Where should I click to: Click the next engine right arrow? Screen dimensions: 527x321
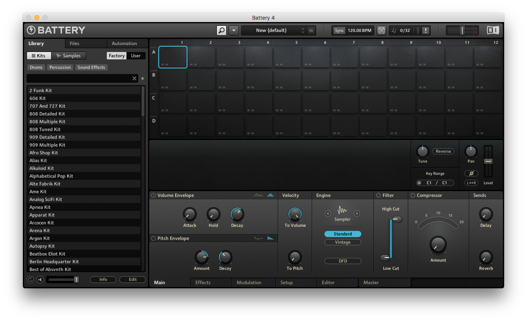(357, 213)
